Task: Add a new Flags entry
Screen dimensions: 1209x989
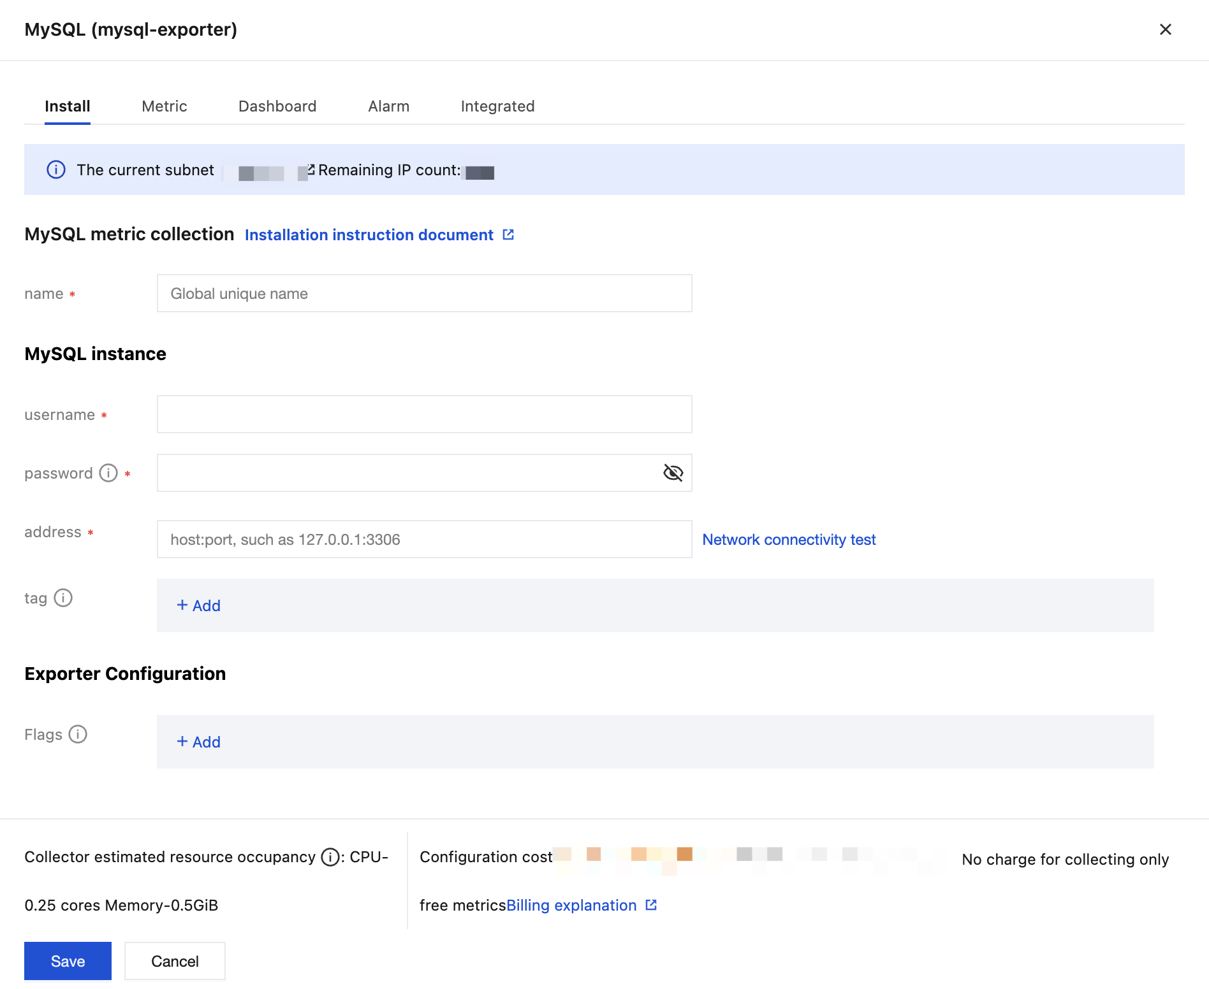Action: click(x=198, y=742)
